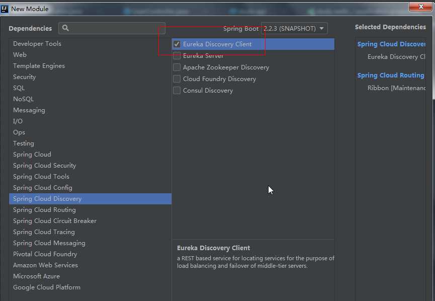Select Spring Cloud Tools category

click(x=90, y=177)
